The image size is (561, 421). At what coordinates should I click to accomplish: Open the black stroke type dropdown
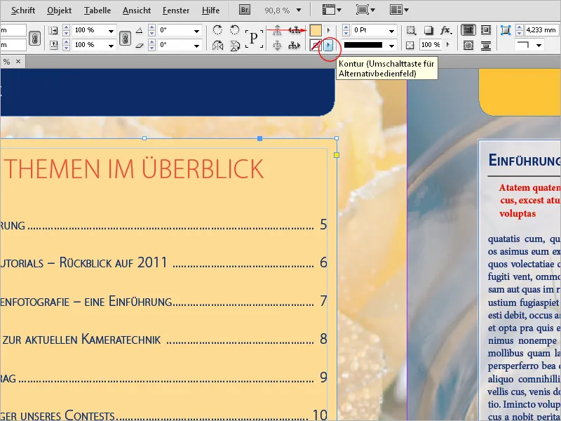click(x=392, y=46)
